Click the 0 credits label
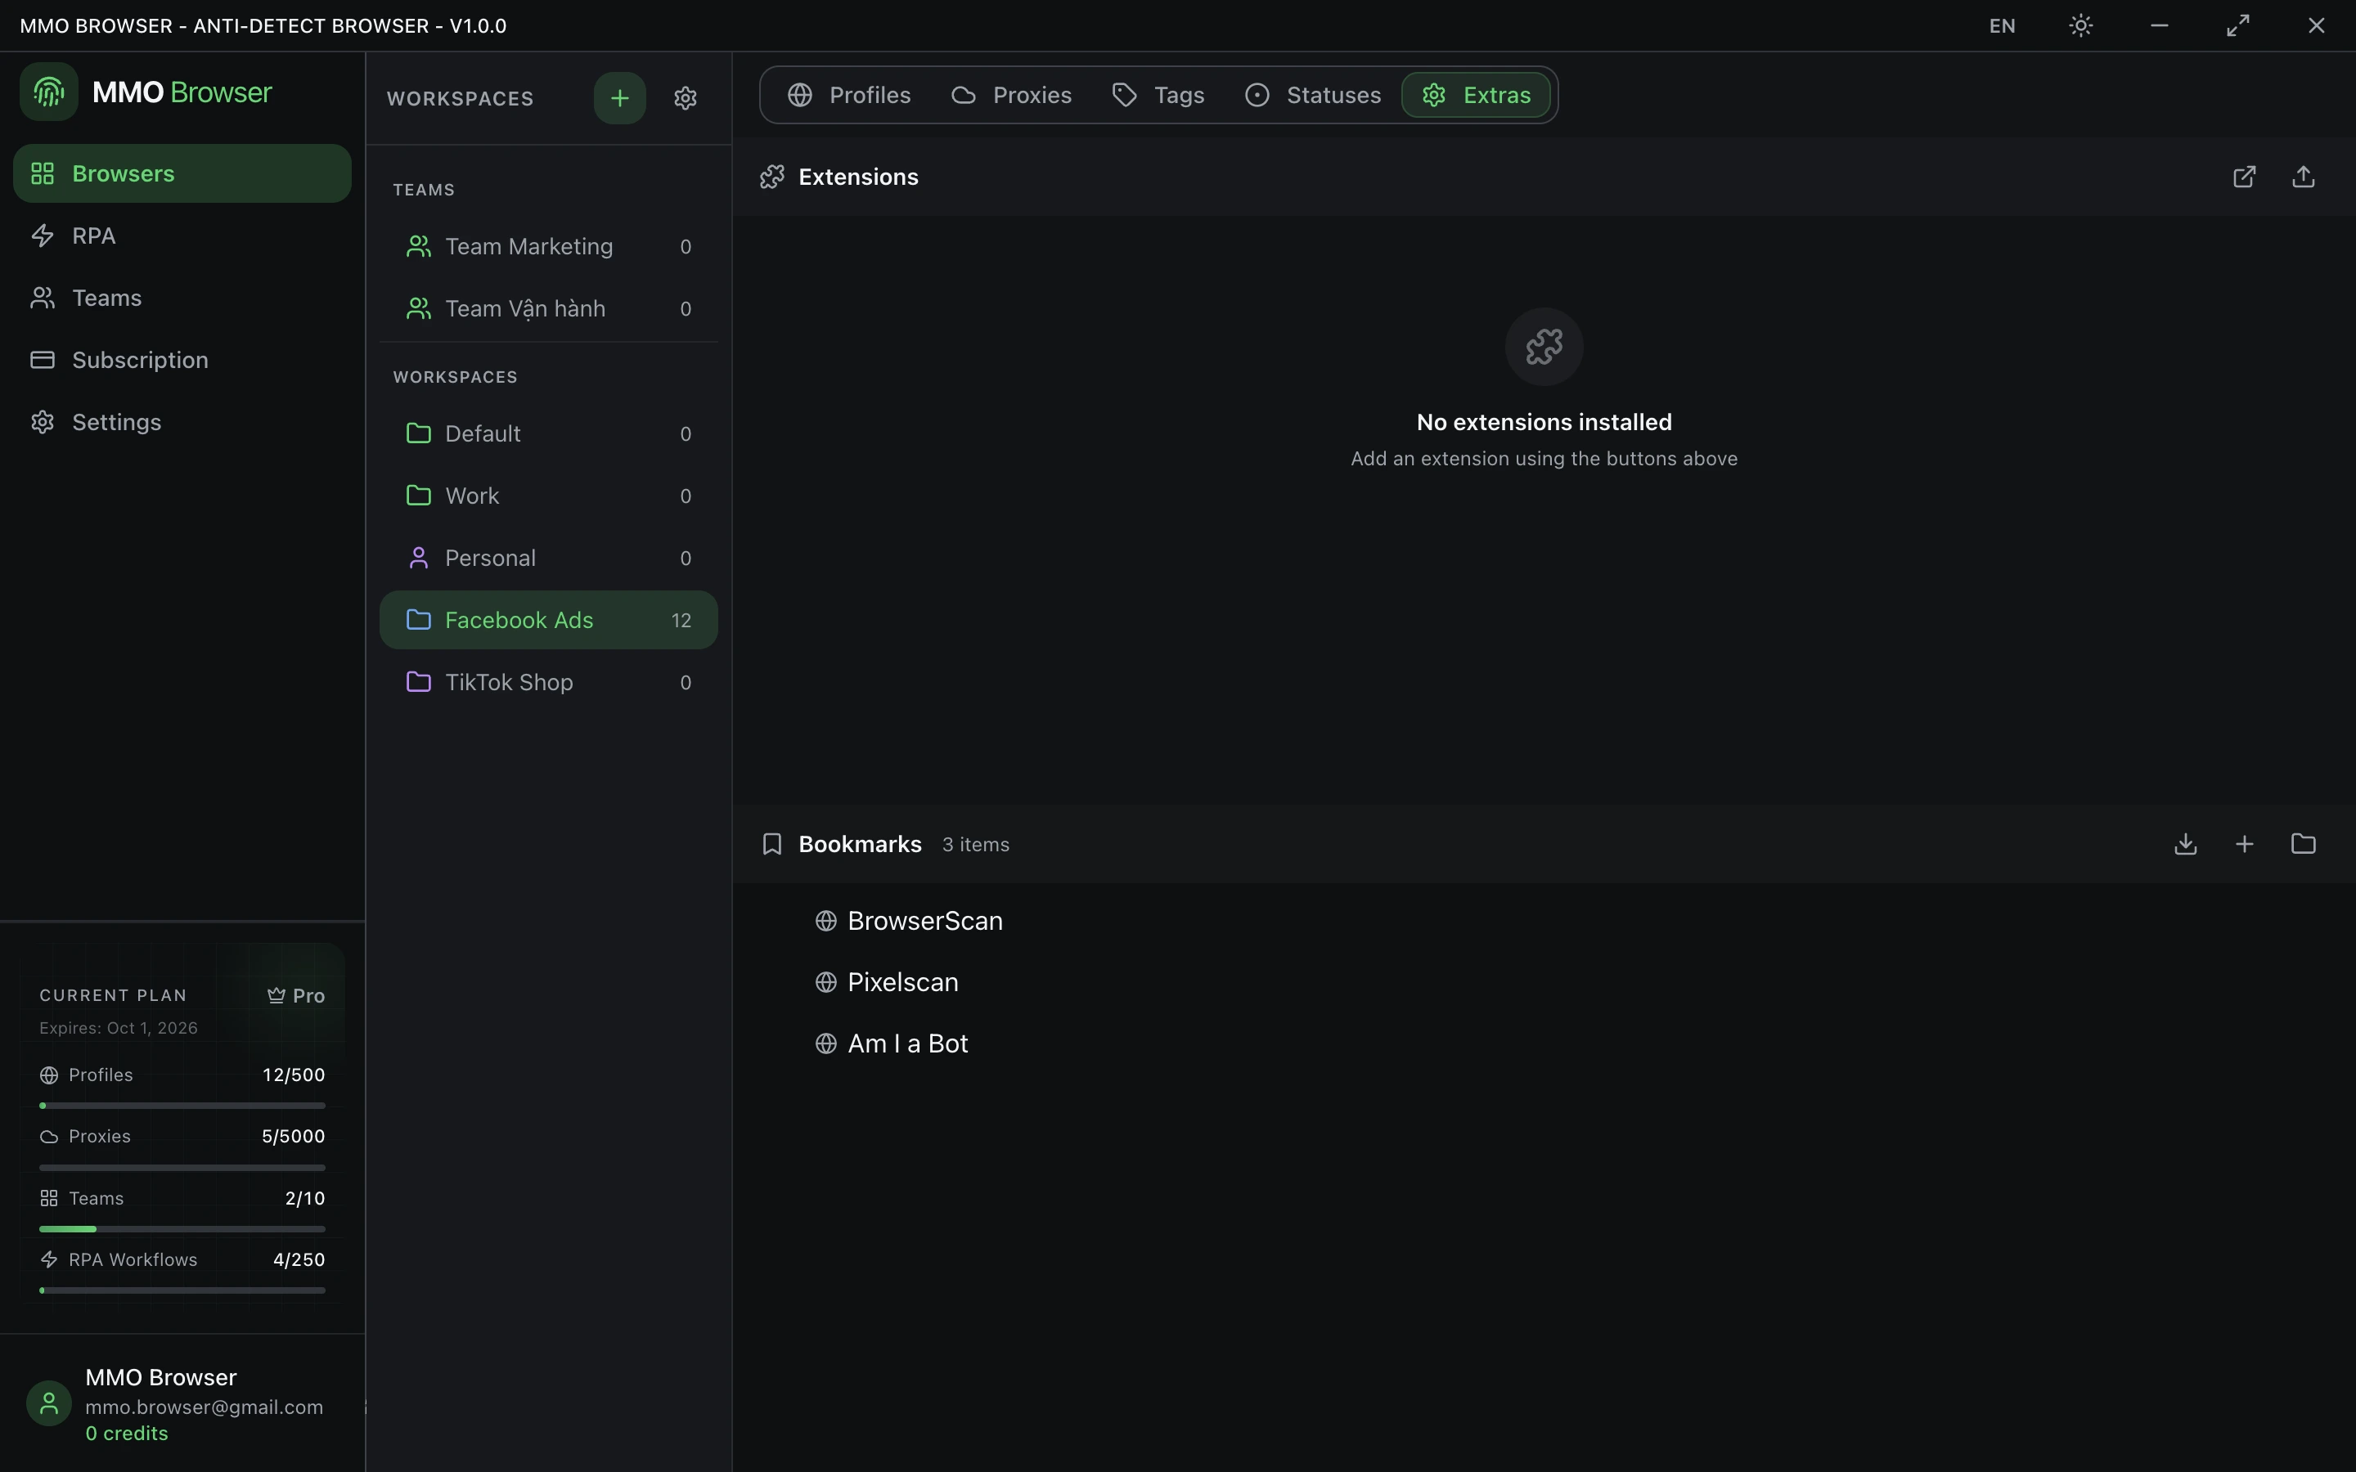This screenshot has width=2356, height=1472. [x=127, y=1433]
